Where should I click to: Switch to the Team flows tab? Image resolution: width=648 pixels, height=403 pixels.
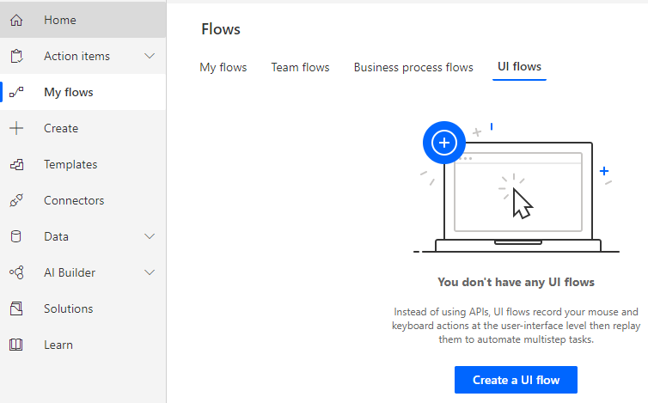[x=300, y=67]
